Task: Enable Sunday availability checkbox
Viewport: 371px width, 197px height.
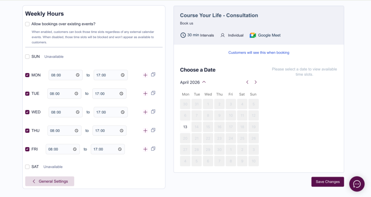Action: [28, 56]
